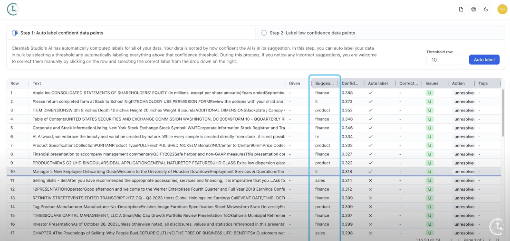
Task: Click the Corrected column header
Action: point(408,83)
